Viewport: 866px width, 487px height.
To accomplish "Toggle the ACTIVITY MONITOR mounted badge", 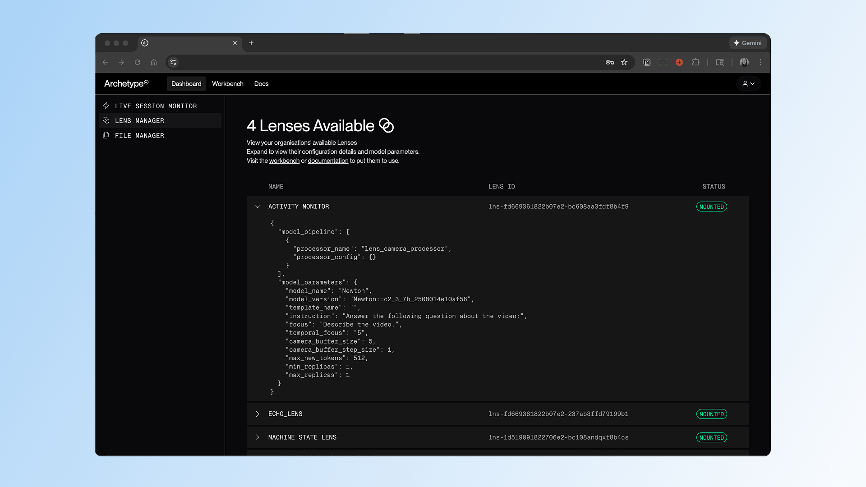I will point(711,207).
